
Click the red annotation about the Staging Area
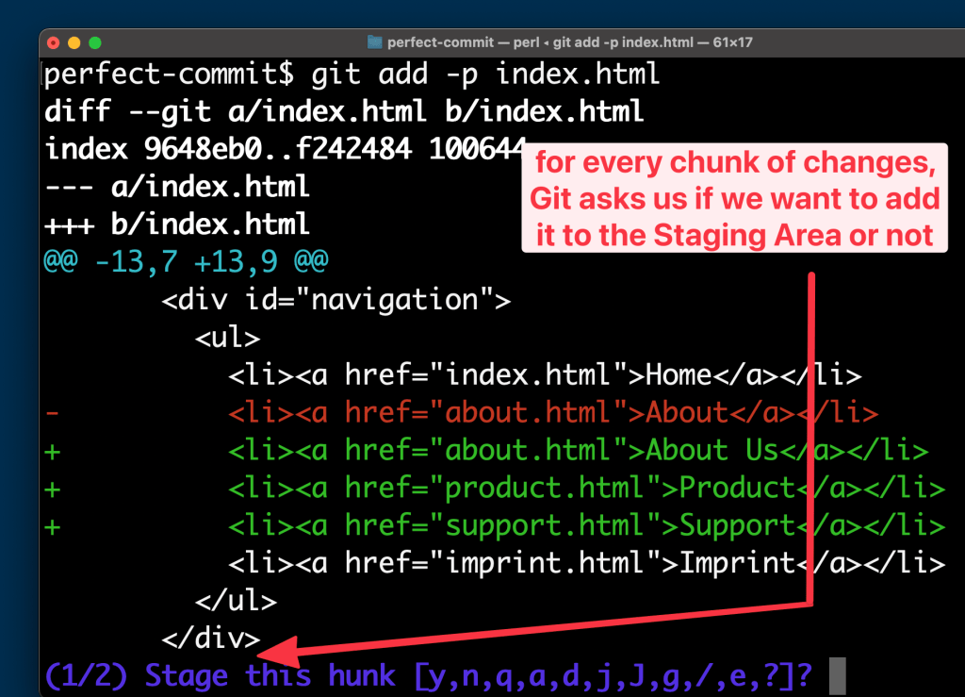tap(737, 198)
